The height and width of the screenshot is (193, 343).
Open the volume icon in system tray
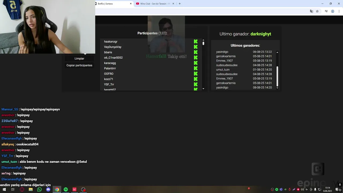[x=302, y=190]
